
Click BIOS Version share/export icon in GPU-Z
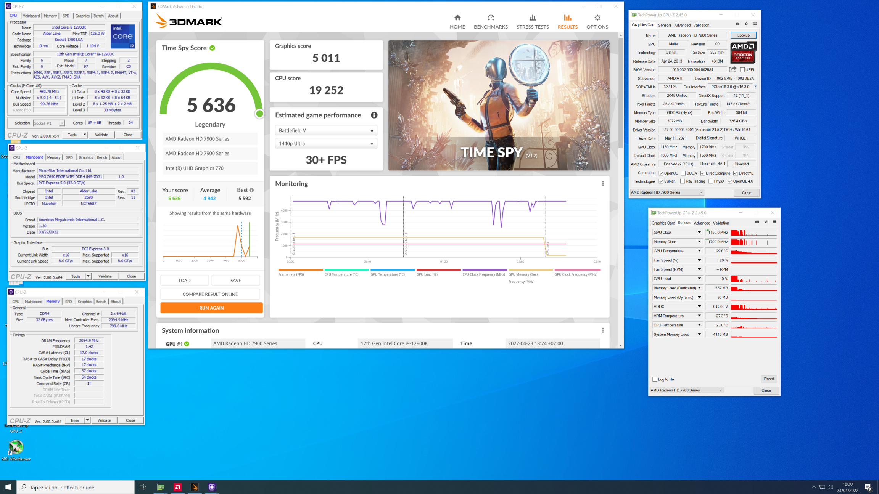pyautogui.click(x=732, y=69)
